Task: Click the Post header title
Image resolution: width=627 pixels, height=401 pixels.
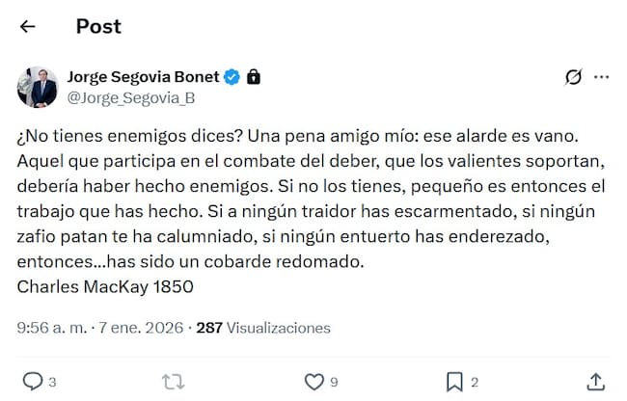Action: coord(98,27)
